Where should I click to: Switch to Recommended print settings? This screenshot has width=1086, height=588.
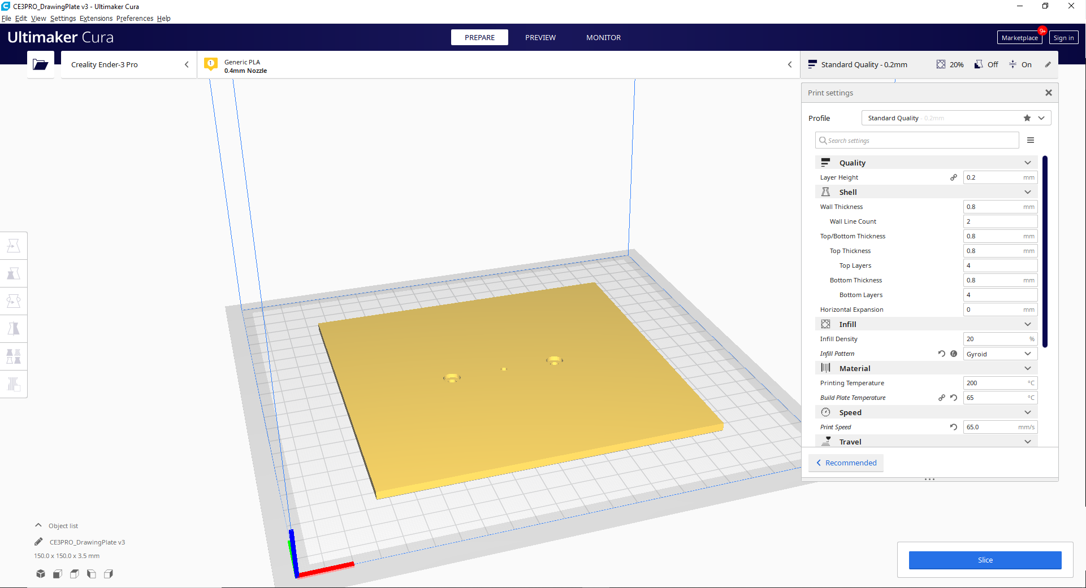tap(846, 463)
